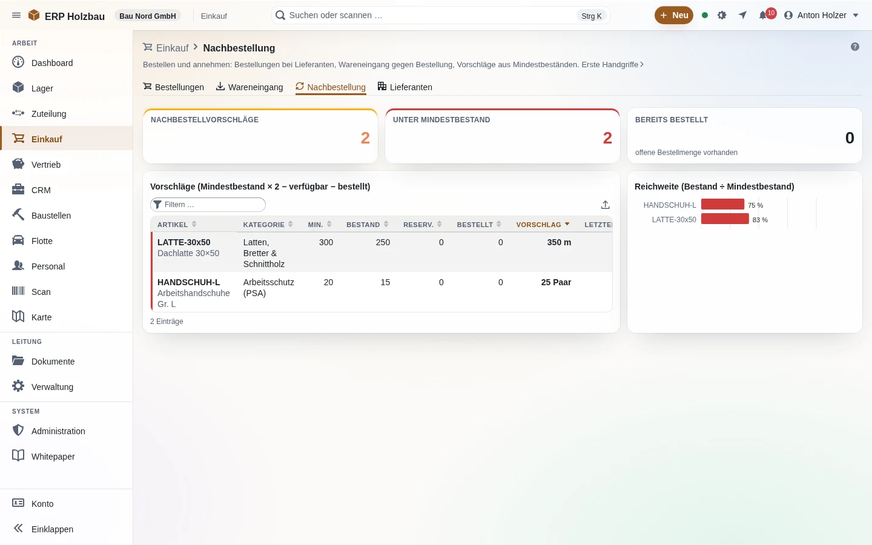Open Anton Holzer user dropdown
The image size is (872, 545).
point(821,15)
